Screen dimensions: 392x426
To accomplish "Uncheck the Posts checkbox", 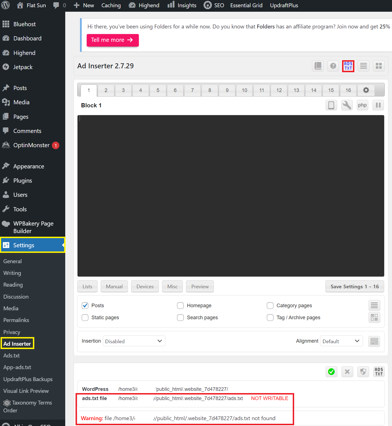I will (85, 306).
